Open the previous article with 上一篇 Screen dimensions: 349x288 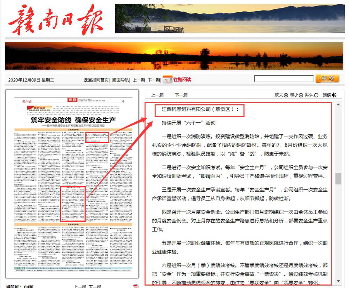[157, 95]
